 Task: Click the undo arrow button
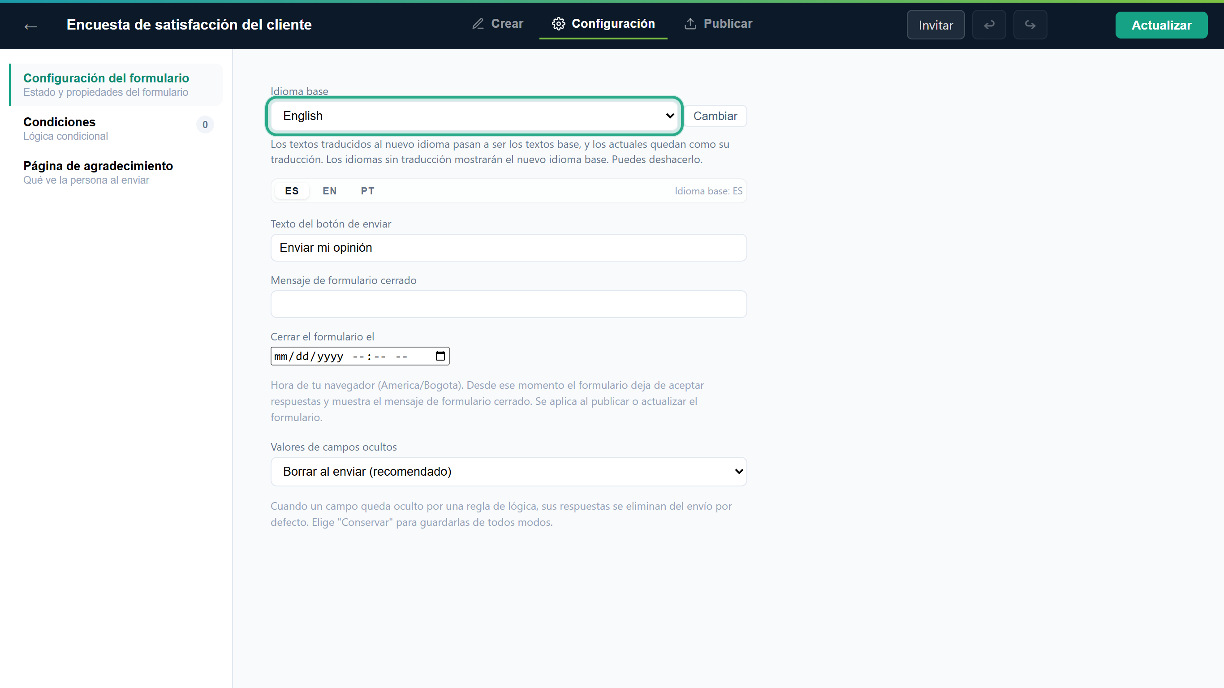(x=989, y=25)
